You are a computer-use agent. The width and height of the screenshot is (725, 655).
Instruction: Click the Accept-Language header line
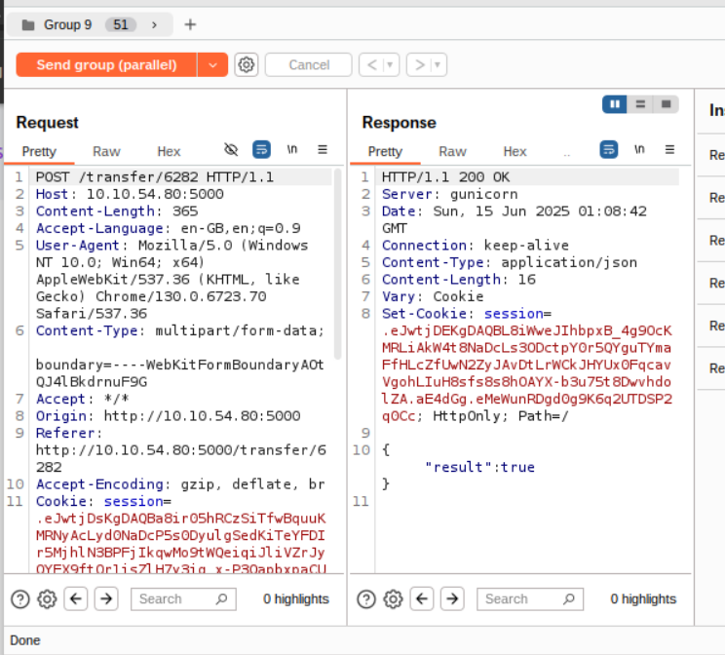click(169, 228)
